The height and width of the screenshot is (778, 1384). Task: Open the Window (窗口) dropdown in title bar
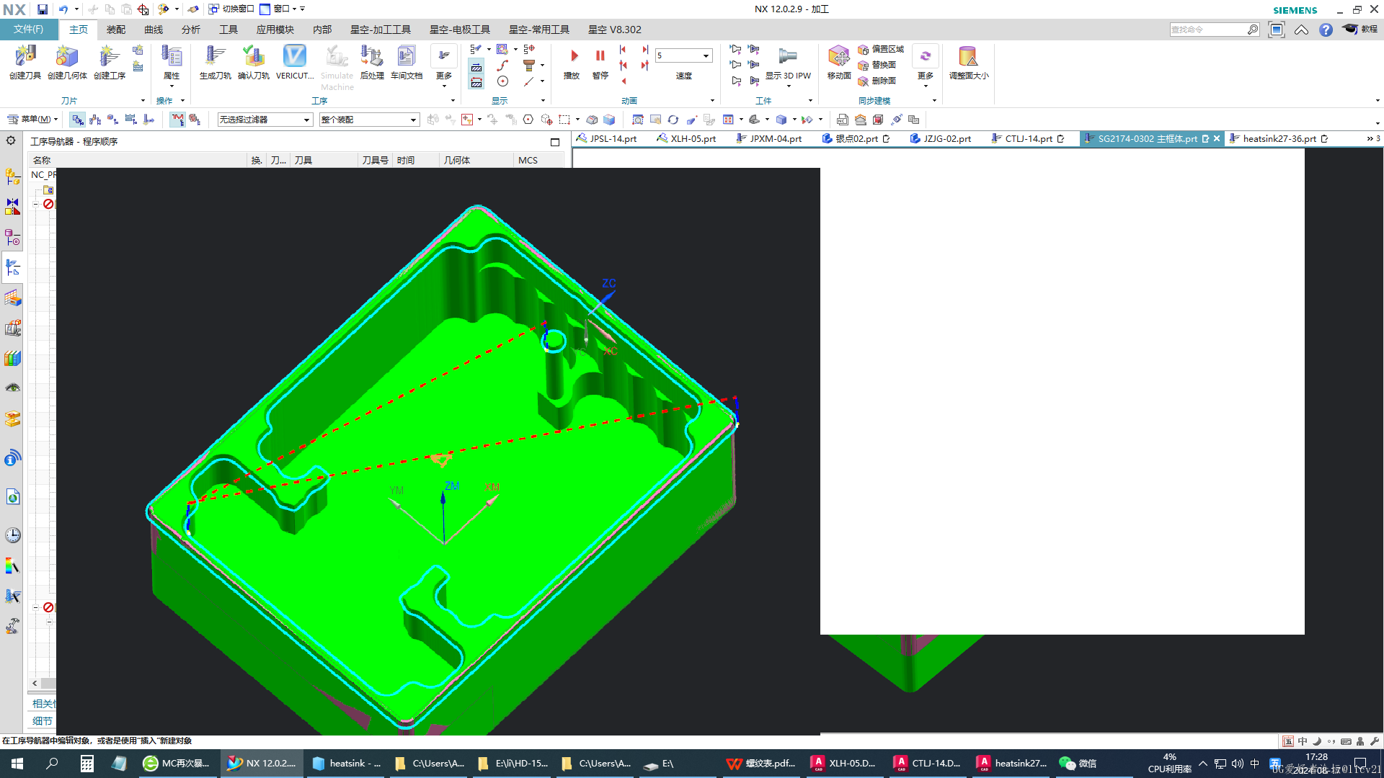282,9
